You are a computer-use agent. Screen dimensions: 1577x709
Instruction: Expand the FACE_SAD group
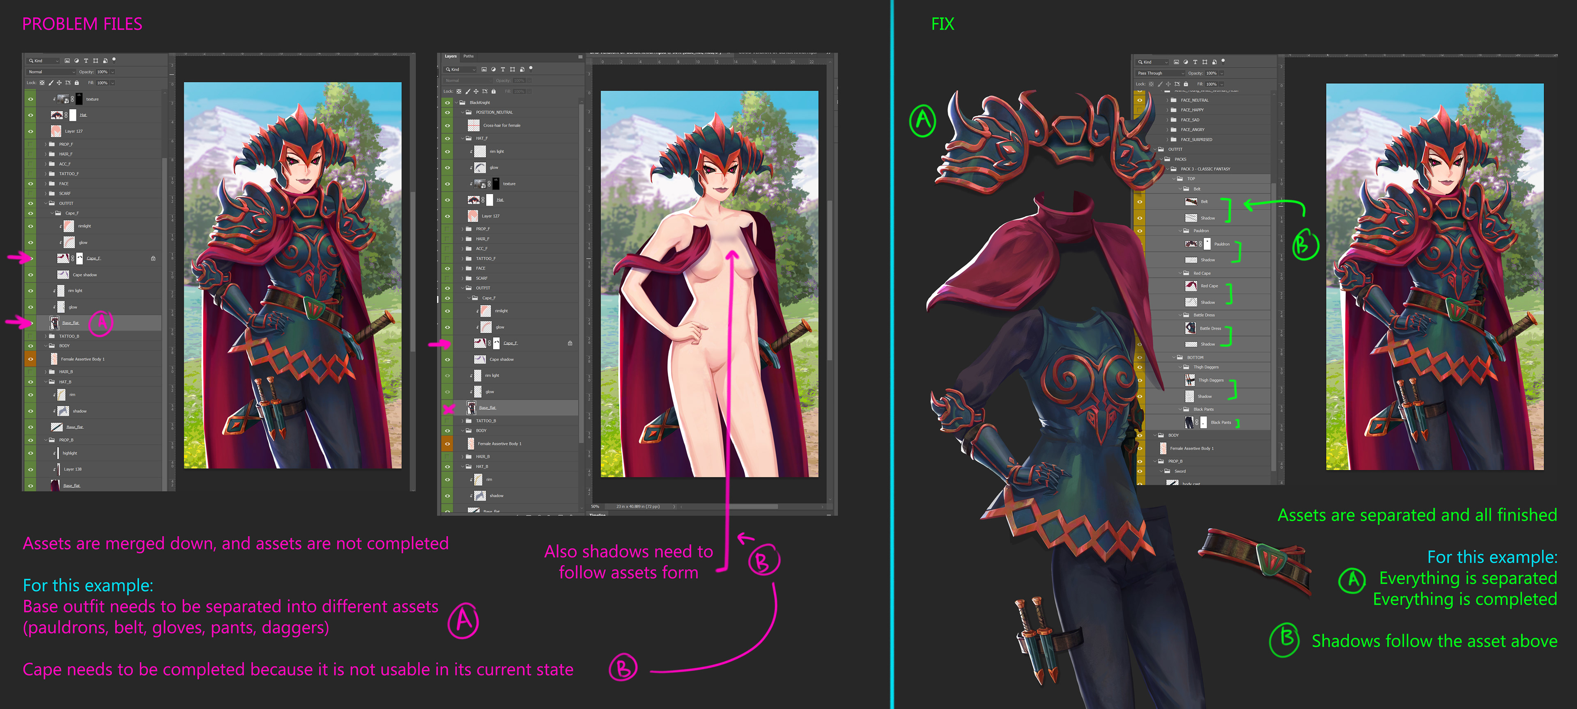click(x=1168, y=120)
